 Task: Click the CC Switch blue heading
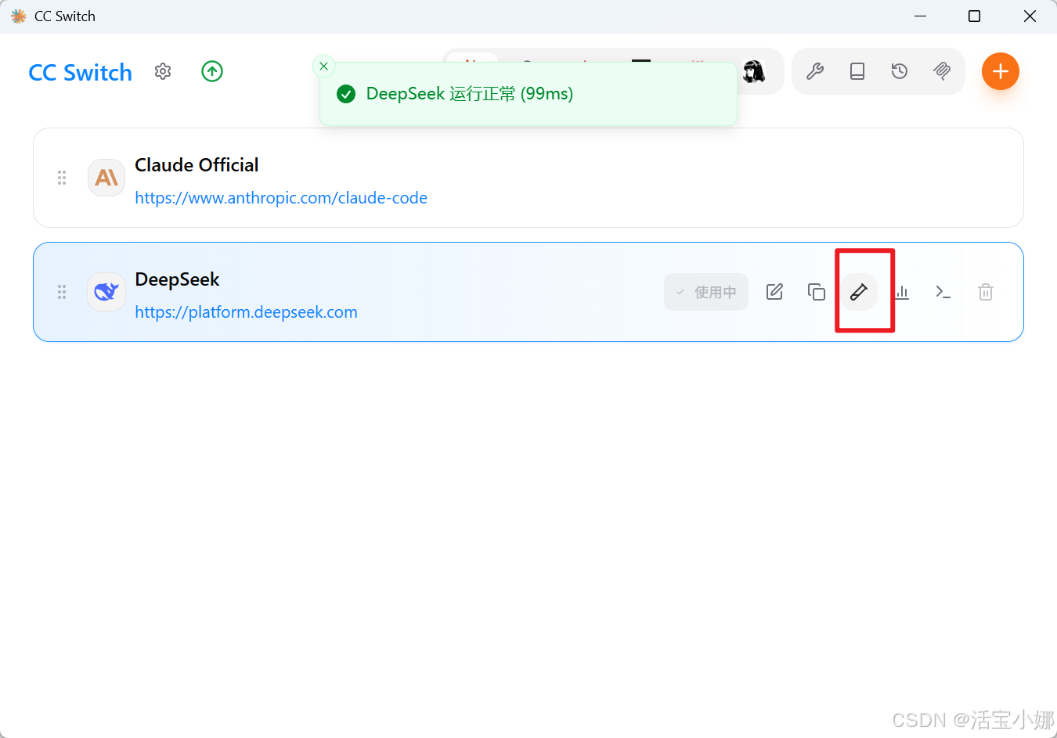click(80, 73)
